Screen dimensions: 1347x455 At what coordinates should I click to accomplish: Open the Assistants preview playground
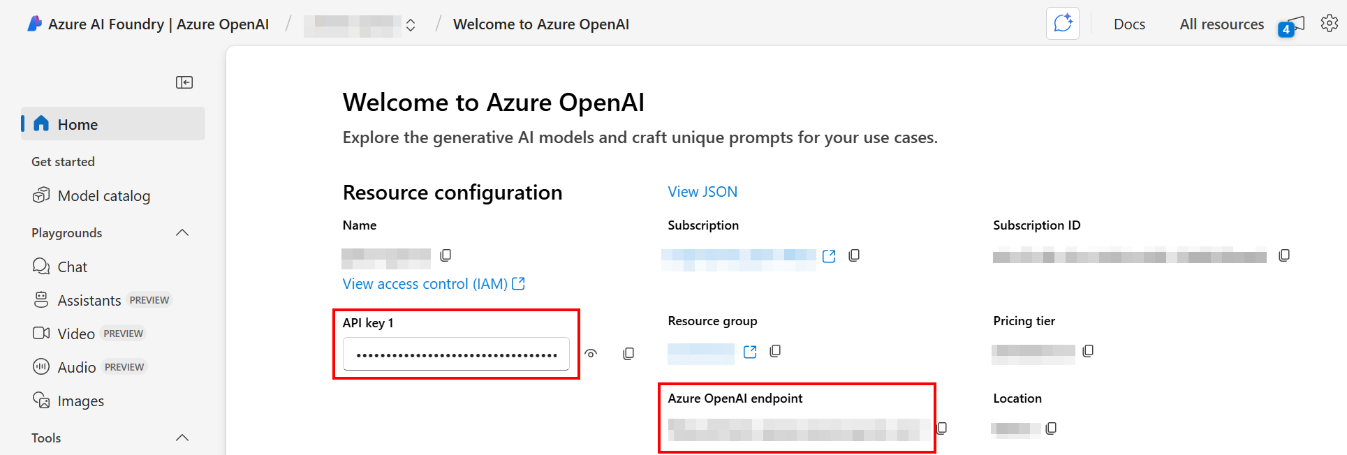(x=102, y=300)
